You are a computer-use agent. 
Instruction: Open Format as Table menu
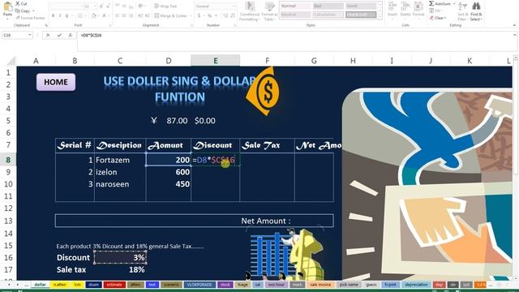pos(269,11)
